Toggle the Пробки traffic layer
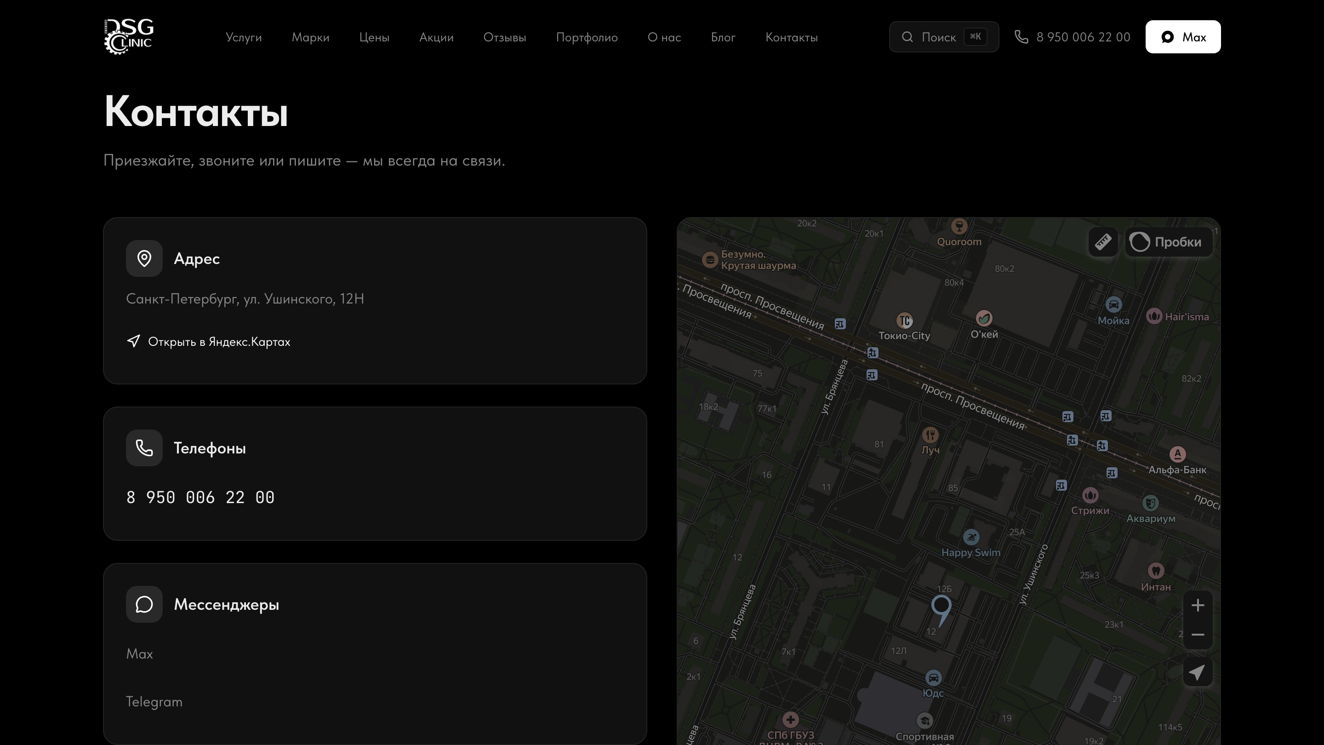 pos(1168,241)
